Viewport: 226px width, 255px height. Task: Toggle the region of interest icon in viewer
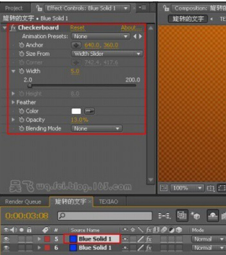[222, 188]
